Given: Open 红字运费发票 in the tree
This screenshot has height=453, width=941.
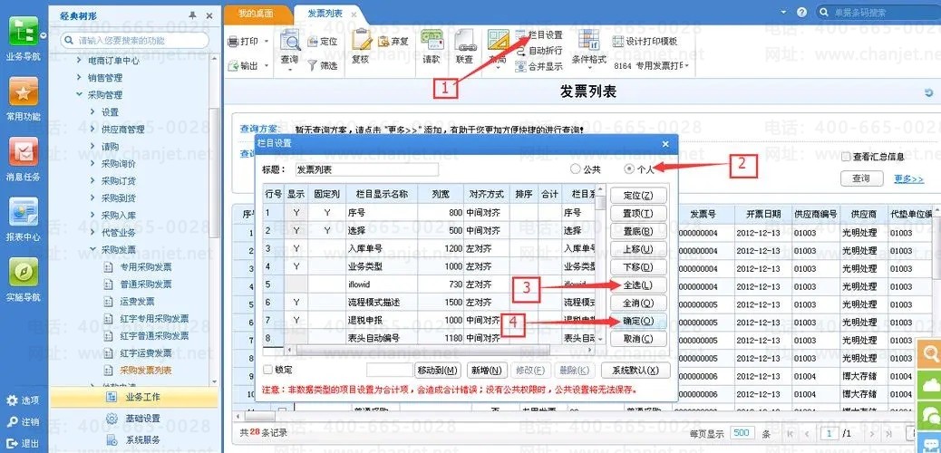Looking at the screenshot, I should coord(146,352).
